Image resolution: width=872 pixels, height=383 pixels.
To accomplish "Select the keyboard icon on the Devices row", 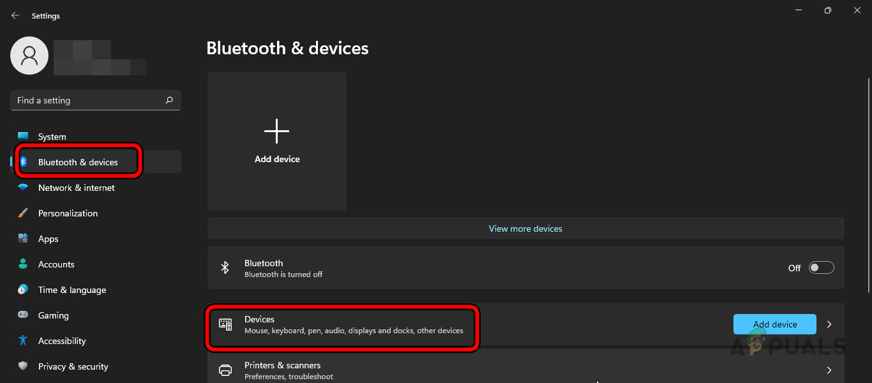I will [225, 324].
